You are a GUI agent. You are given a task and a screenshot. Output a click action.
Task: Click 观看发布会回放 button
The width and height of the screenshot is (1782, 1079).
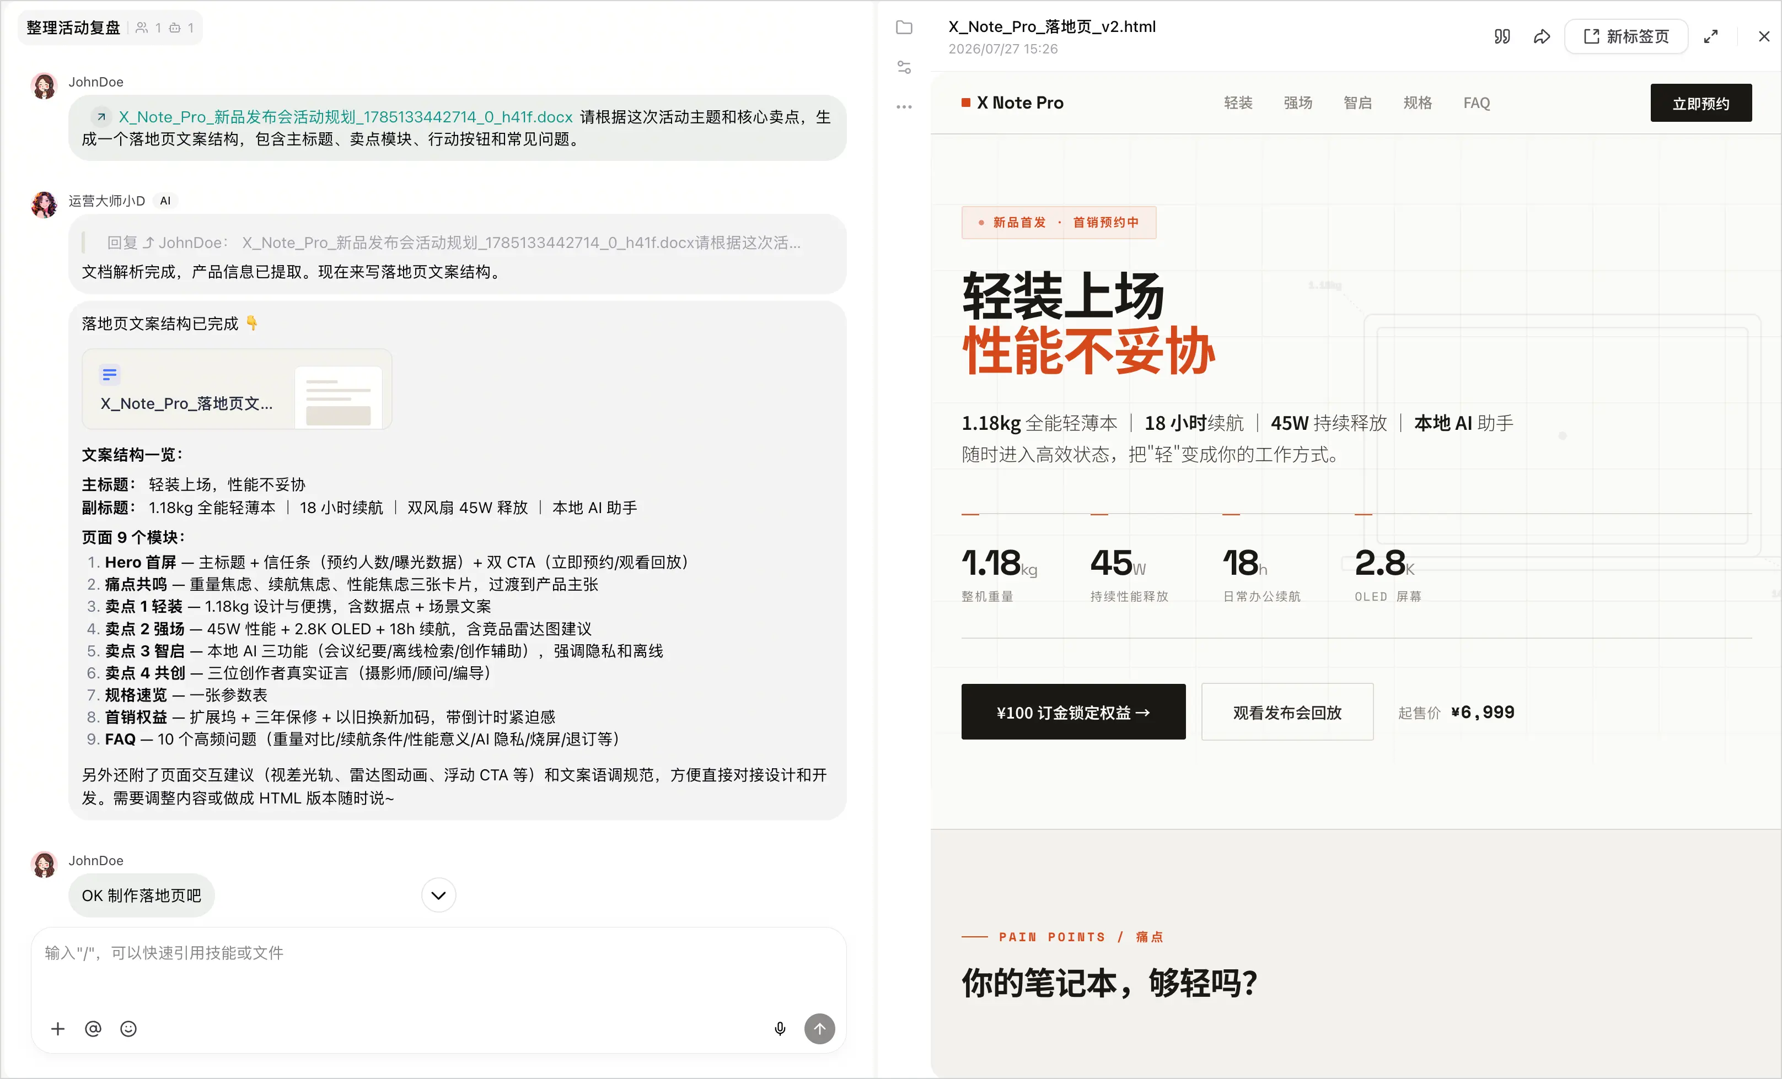pos(1287,713)
